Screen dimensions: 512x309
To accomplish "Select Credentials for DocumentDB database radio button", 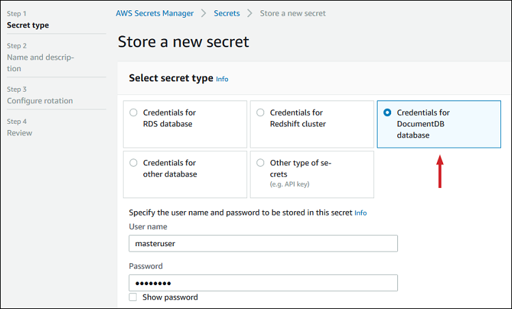I will pos(387,113).
